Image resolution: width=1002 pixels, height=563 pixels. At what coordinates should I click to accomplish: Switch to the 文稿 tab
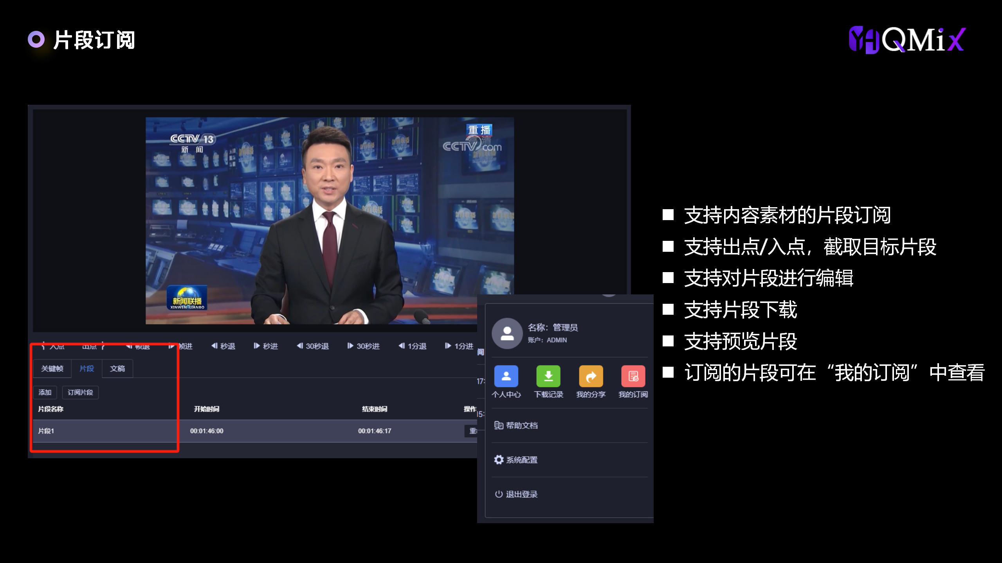click(x=117, y=369)
